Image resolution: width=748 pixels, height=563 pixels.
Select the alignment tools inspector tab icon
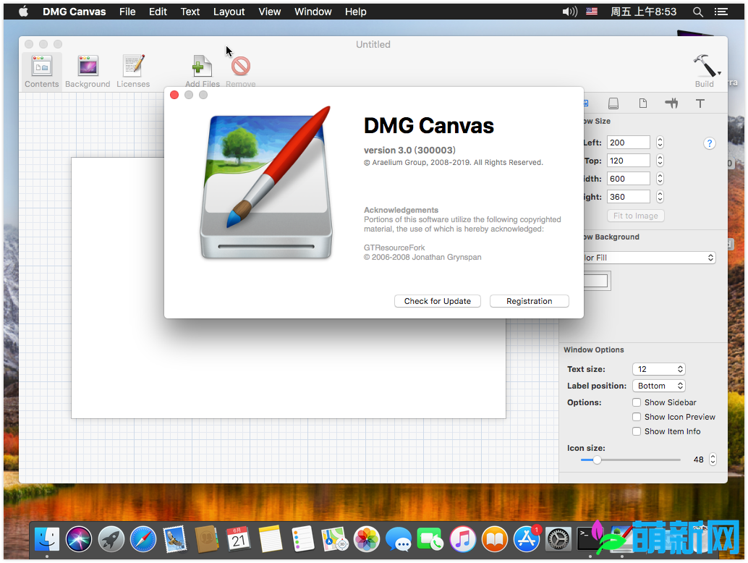tap(671, 103)
